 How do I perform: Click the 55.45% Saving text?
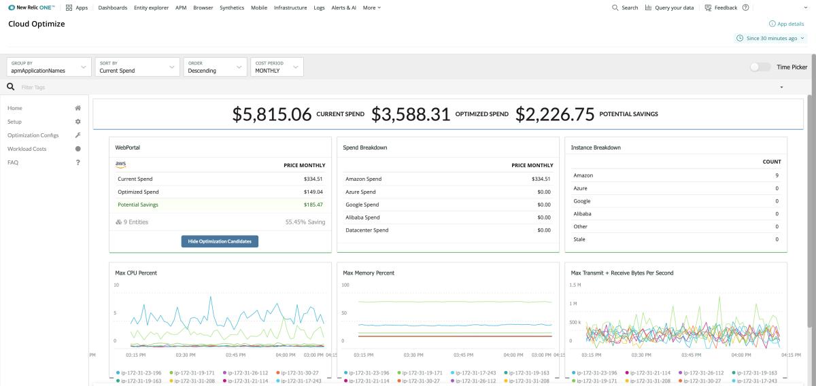pos(305,222)
